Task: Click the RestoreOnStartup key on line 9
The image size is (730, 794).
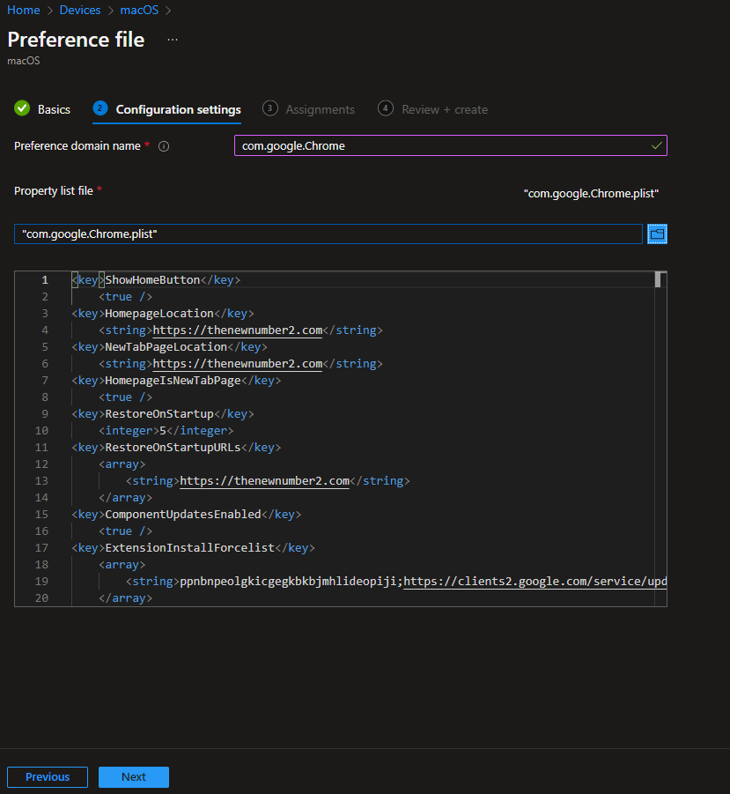Action: pyautogui.click(x=159, y=413)
